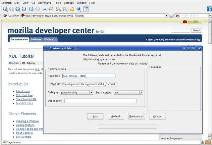
Task: Open the Input Controls link
Action: [24, 133]
